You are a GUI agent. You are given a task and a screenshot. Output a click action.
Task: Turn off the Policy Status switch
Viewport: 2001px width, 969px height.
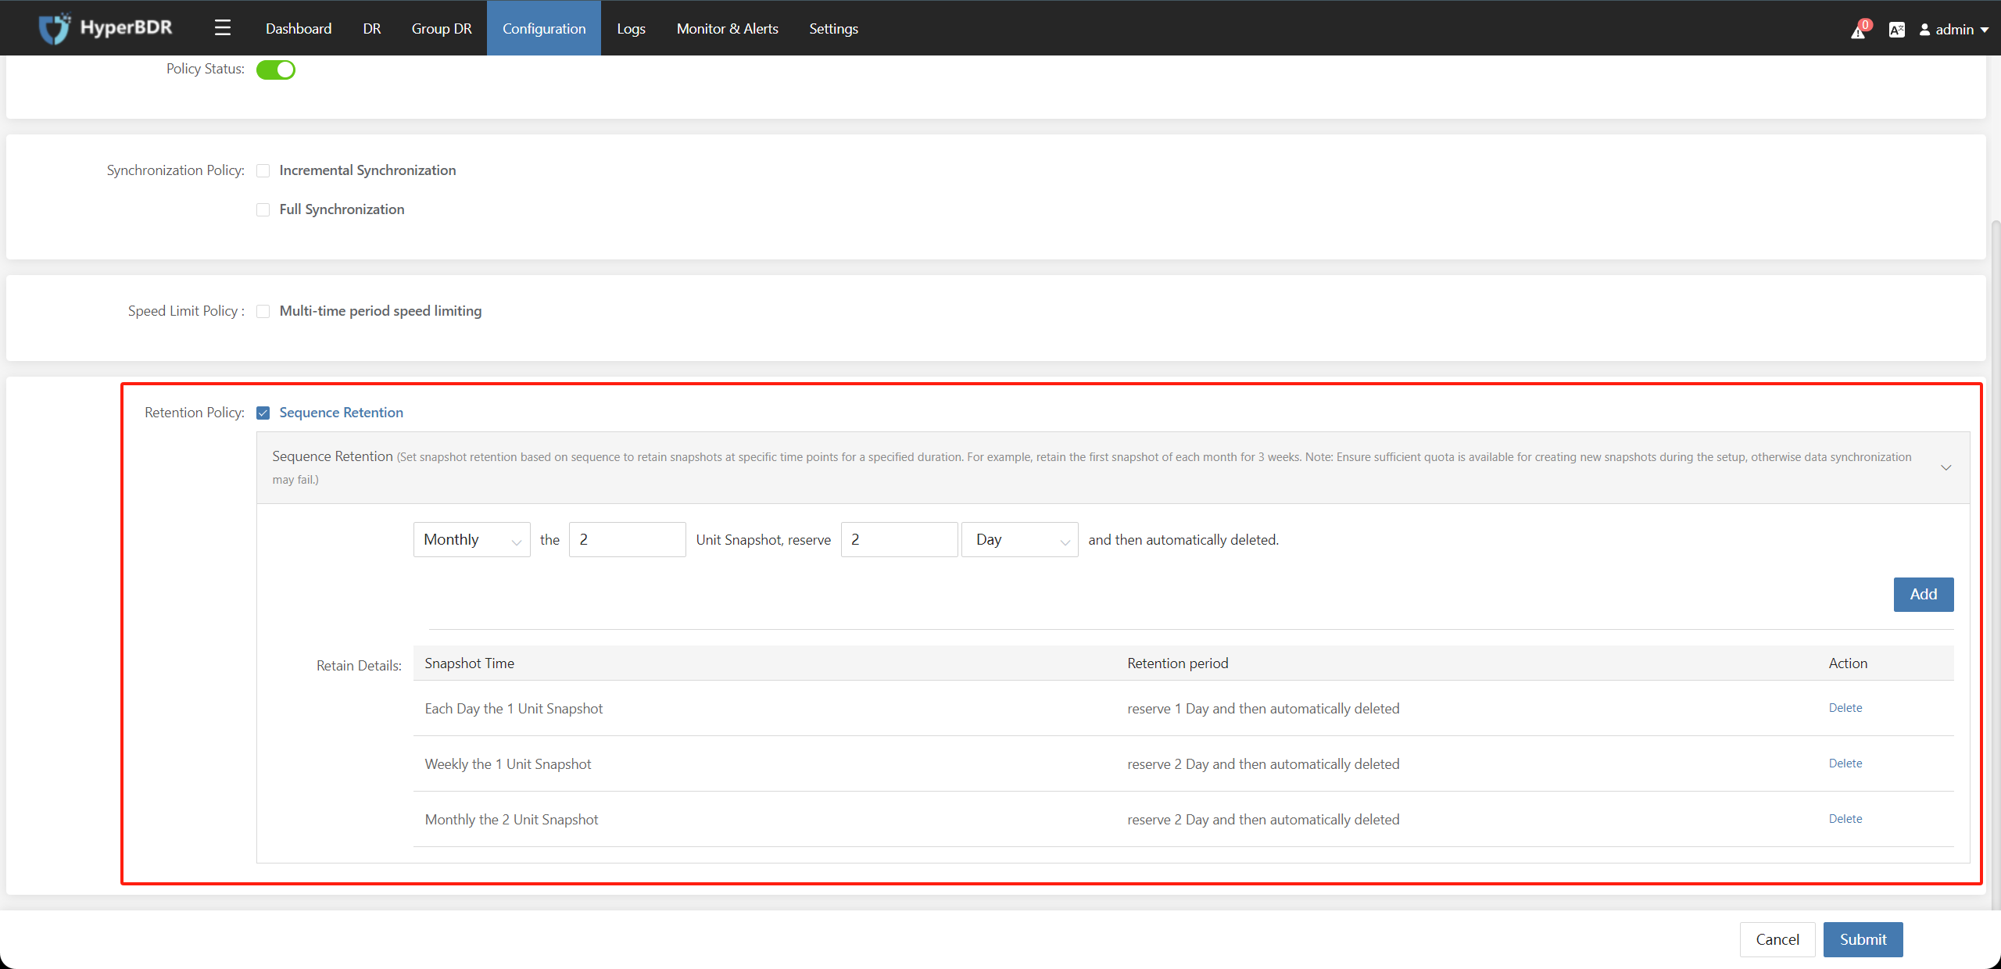coord(276,70)
